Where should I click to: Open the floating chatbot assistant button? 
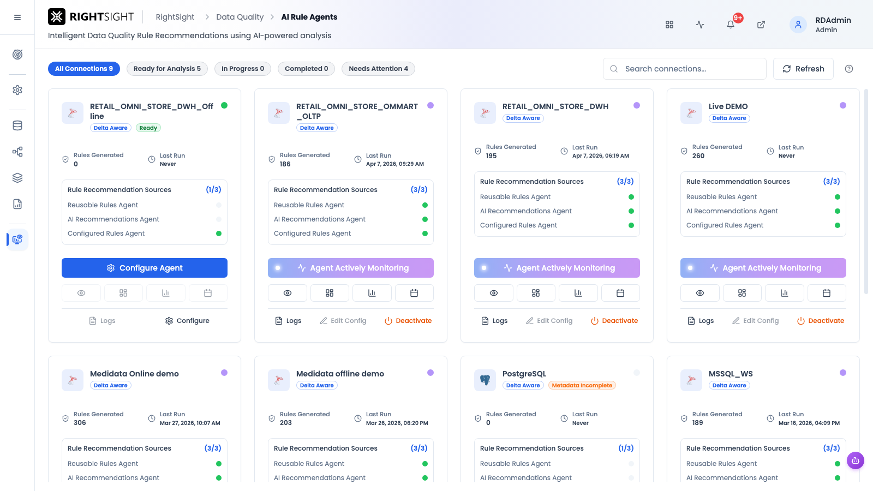tap(856, 460)
